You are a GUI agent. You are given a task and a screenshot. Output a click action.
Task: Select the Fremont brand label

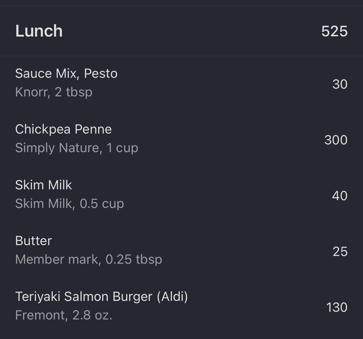click(40, 315)
